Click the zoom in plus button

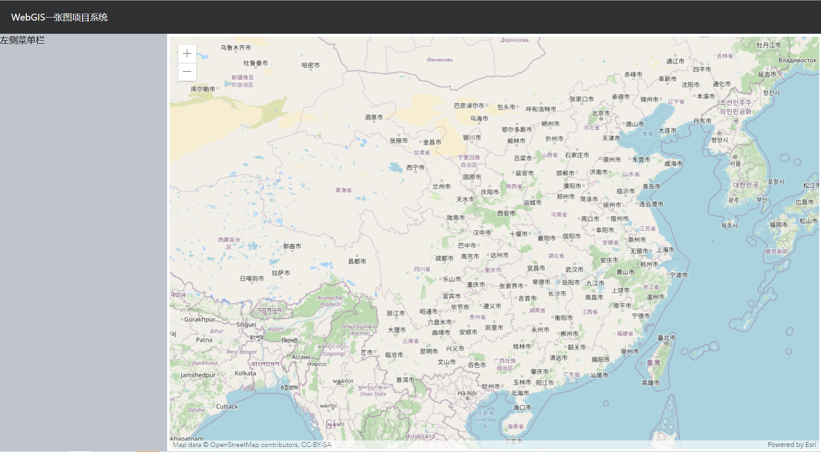[x=187, y=53]
